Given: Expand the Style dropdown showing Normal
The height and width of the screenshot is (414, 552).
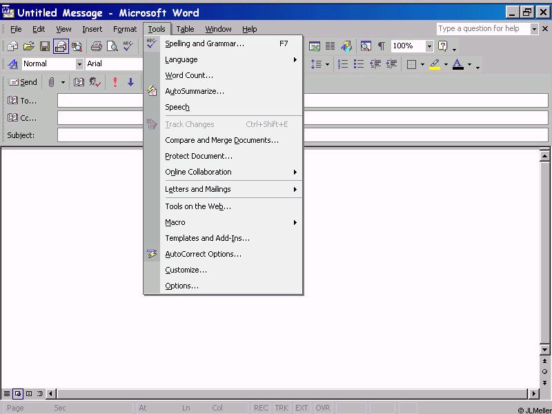Looking at the screenshot, I should 79,64.
